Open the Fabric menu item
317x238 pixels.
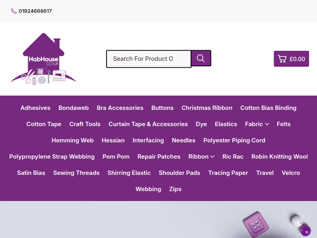pos(254,124)
